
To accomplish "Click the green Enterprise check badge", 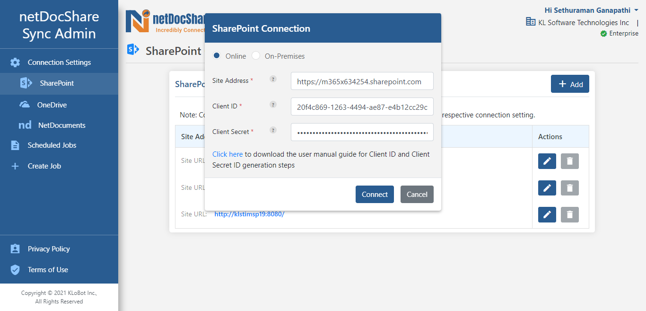I will tap(603, 34).
